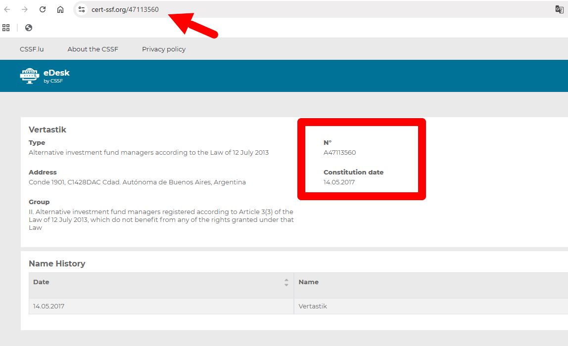Click the N° label
This screenshot has width=568, height=346.
click(328, 142)
